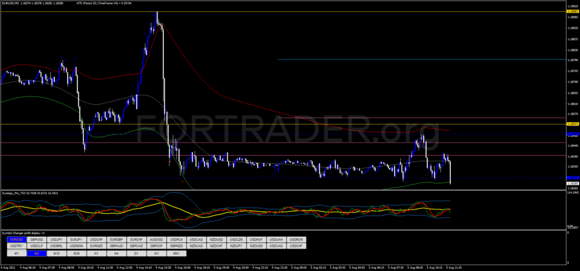Choose the USDCZK symbol button
Viewport: 580px width, 271px height.
(236, 239)
